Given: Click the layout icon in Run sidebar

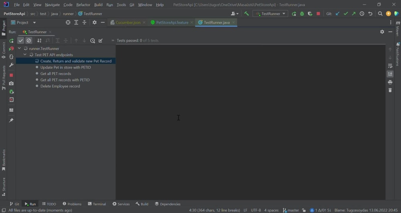Looking at the screenshot, I should coord(11,110).
